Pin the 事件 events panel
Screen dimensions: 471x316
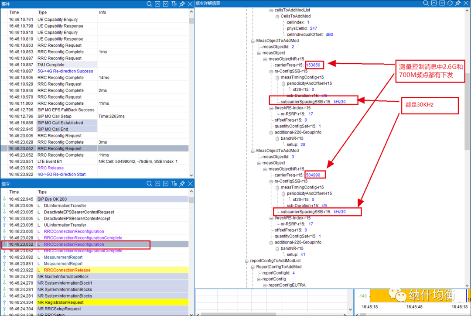click(182, 4)
